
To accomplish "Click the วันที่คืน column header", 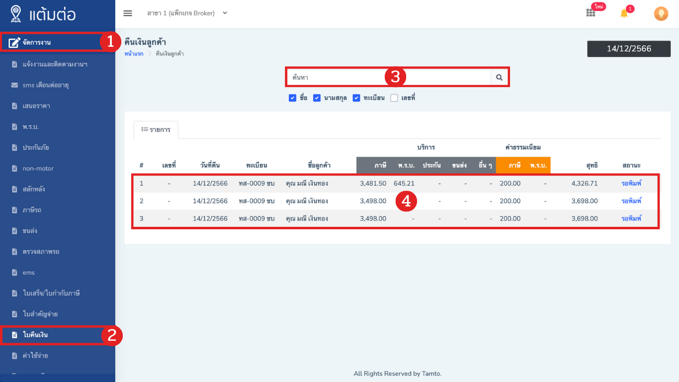I will pos(210,165).
